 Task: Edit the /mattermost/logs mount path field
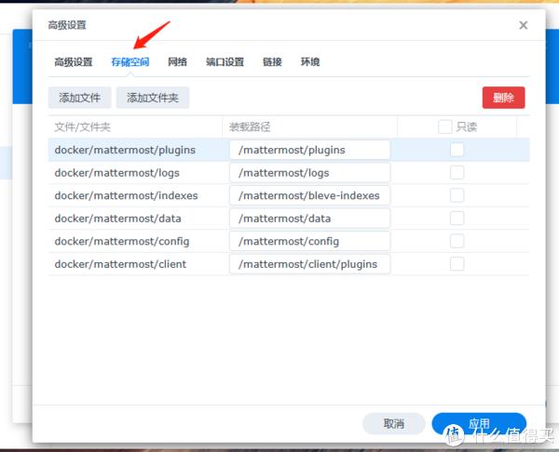pyautogui.click(x=310, y=173)
